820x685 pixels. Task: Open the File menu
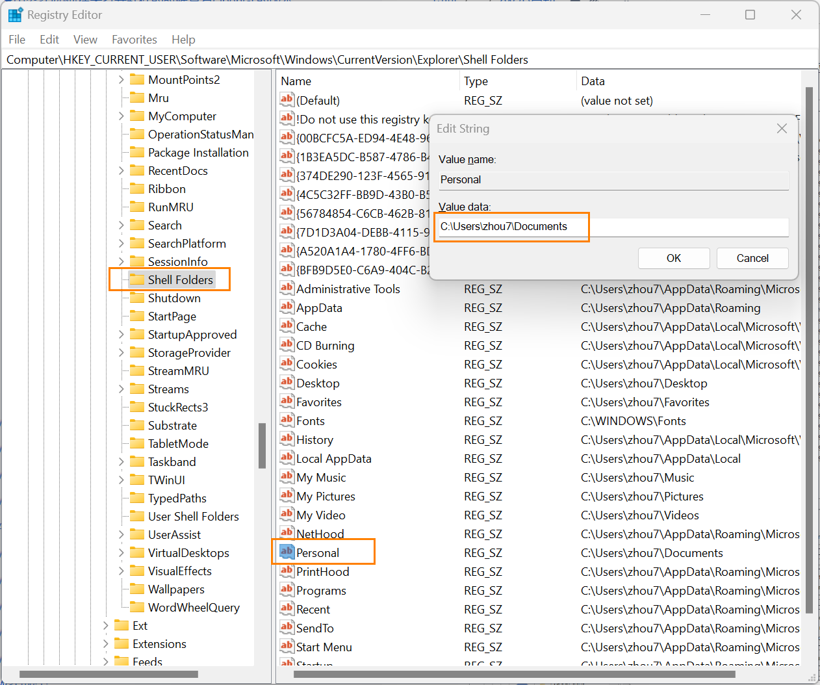[x=17, y=40]
